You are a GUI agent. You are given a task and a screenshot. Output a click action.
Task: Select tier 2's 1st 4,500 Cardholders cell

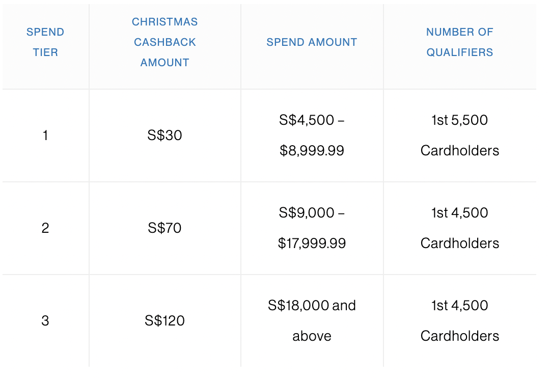click(460, 228)
